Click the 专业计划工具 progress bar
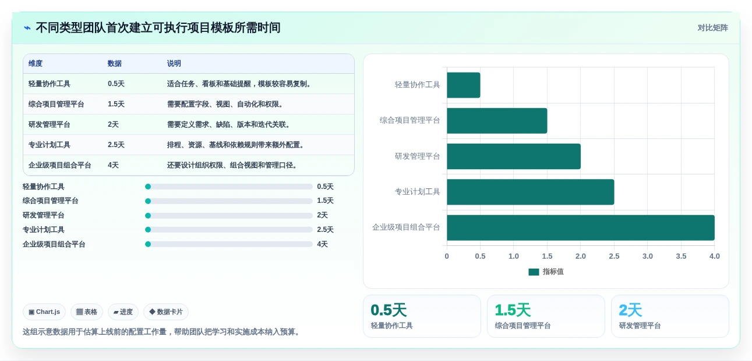This screenshot has width=752, height=361. coord(229,230)
